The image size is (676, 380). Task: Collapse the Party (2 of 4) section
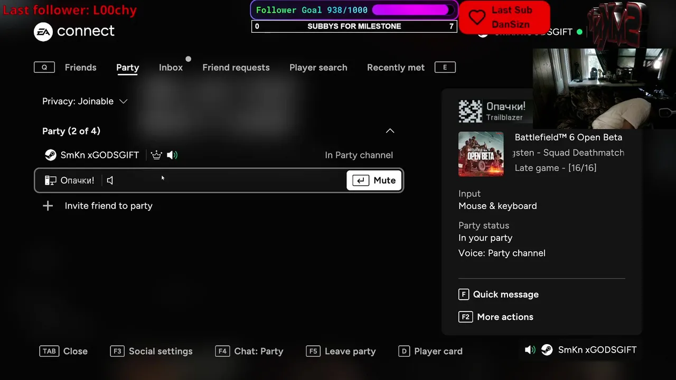point(390,131)
